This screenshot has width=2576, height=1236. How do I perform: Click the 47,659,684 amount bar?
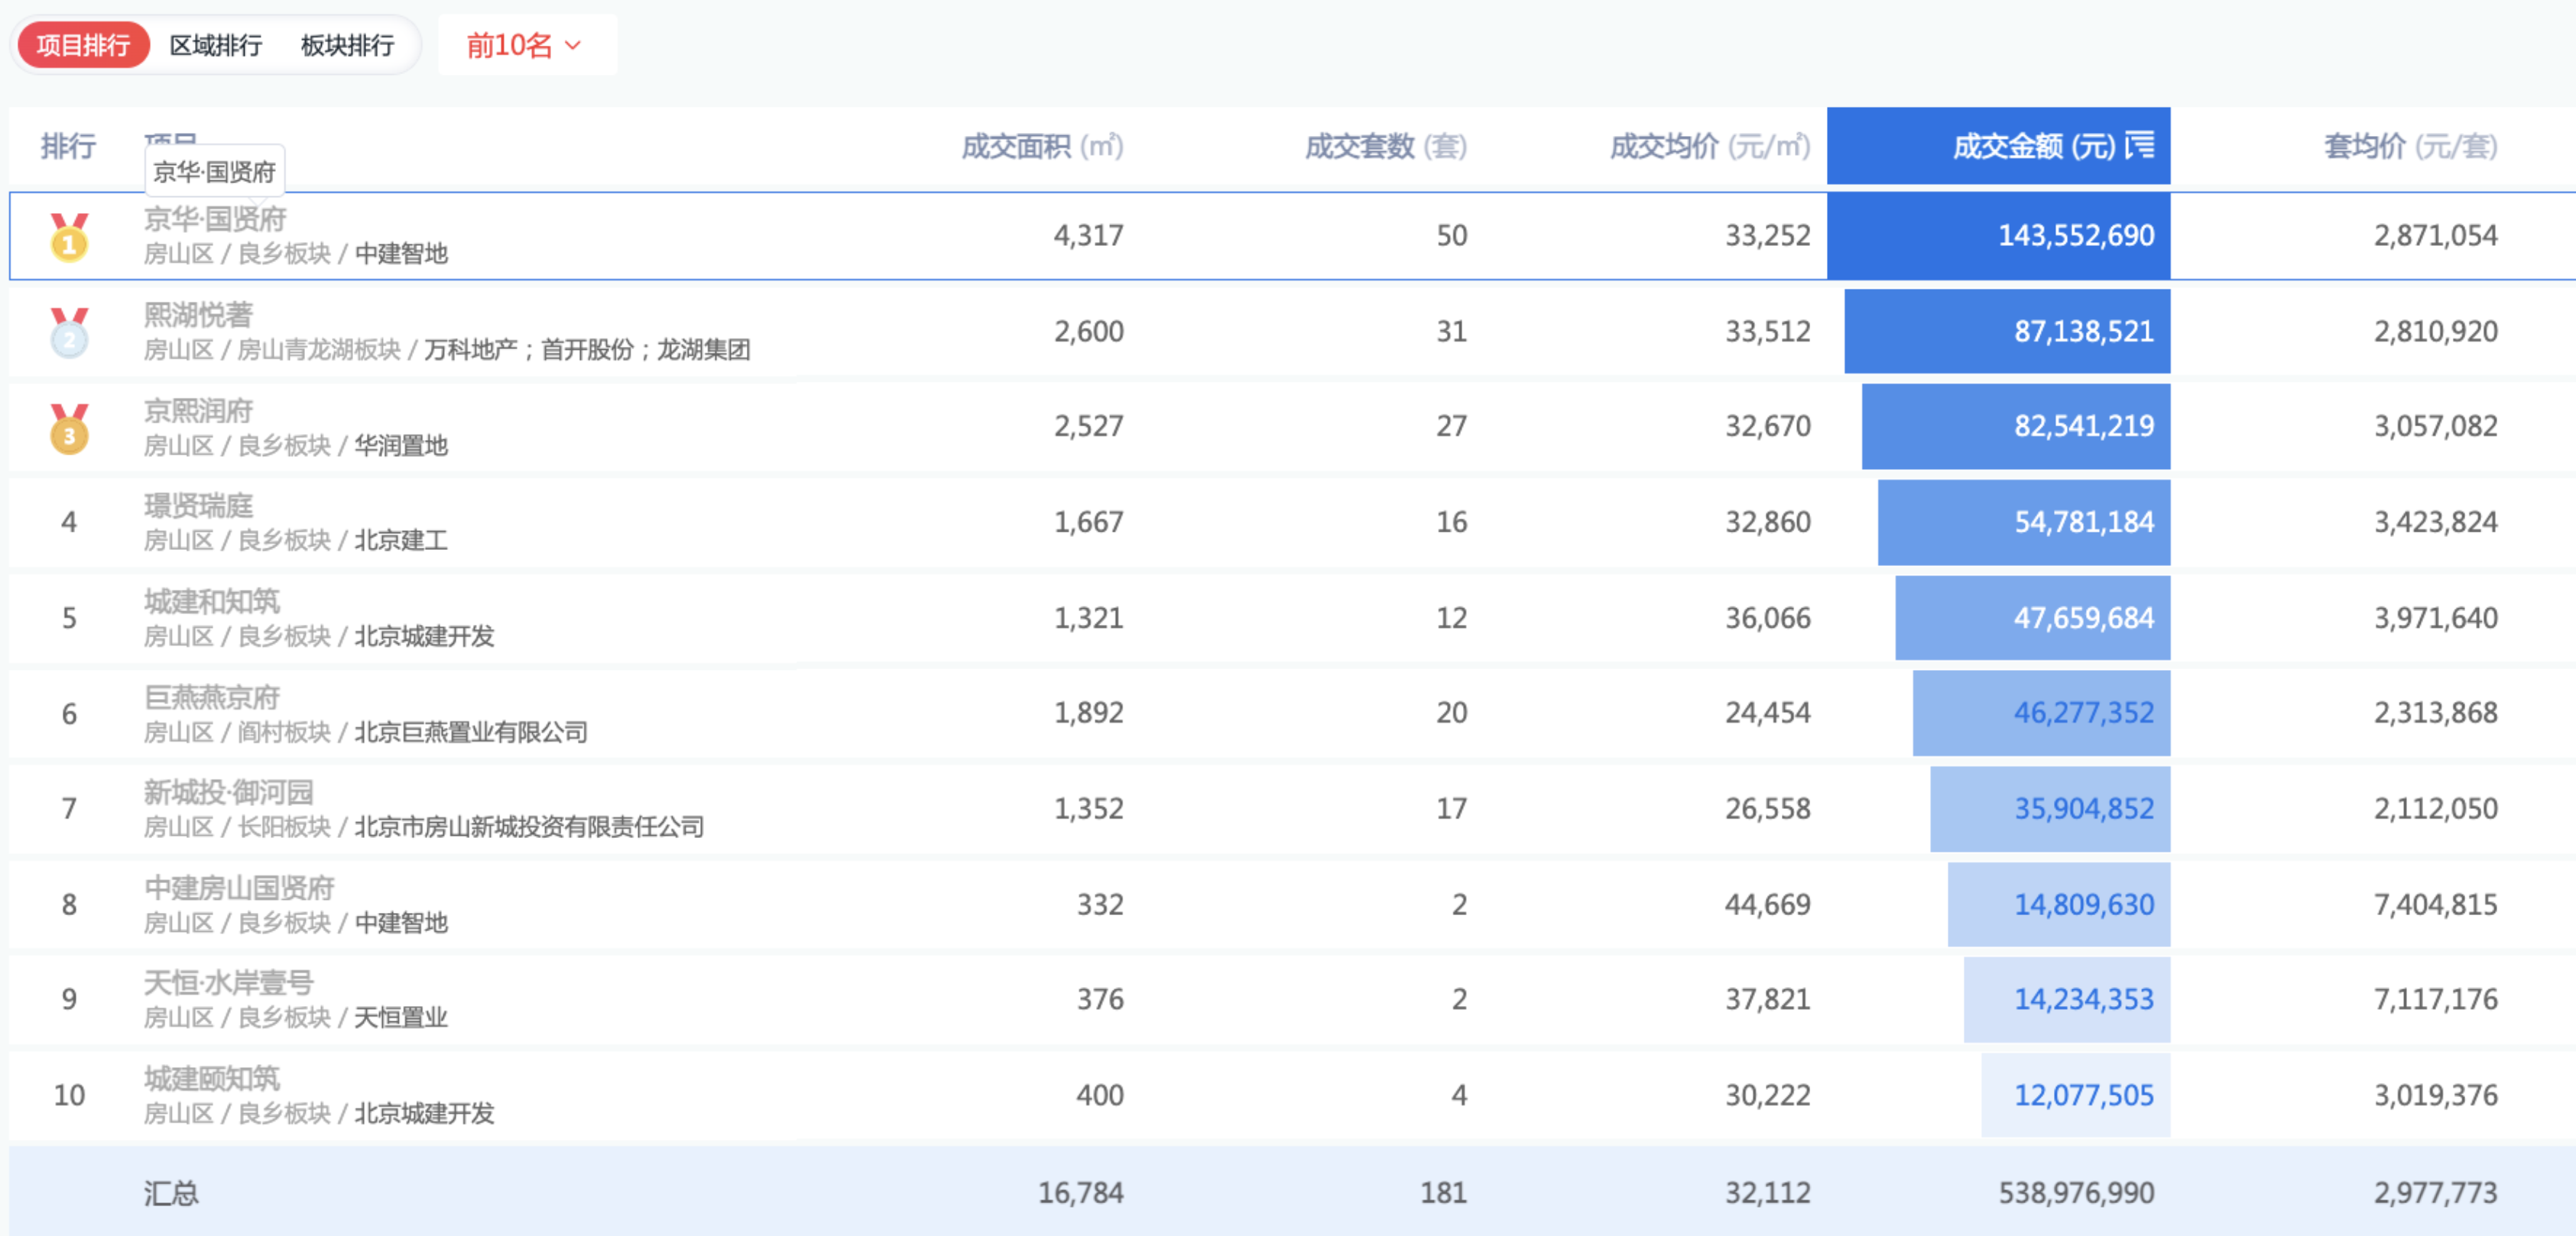tap(2032, 617)
